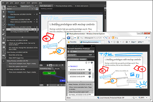Open the File menu in Blend
The width and height of the screenshot is (153, 102).
(3, 3)
